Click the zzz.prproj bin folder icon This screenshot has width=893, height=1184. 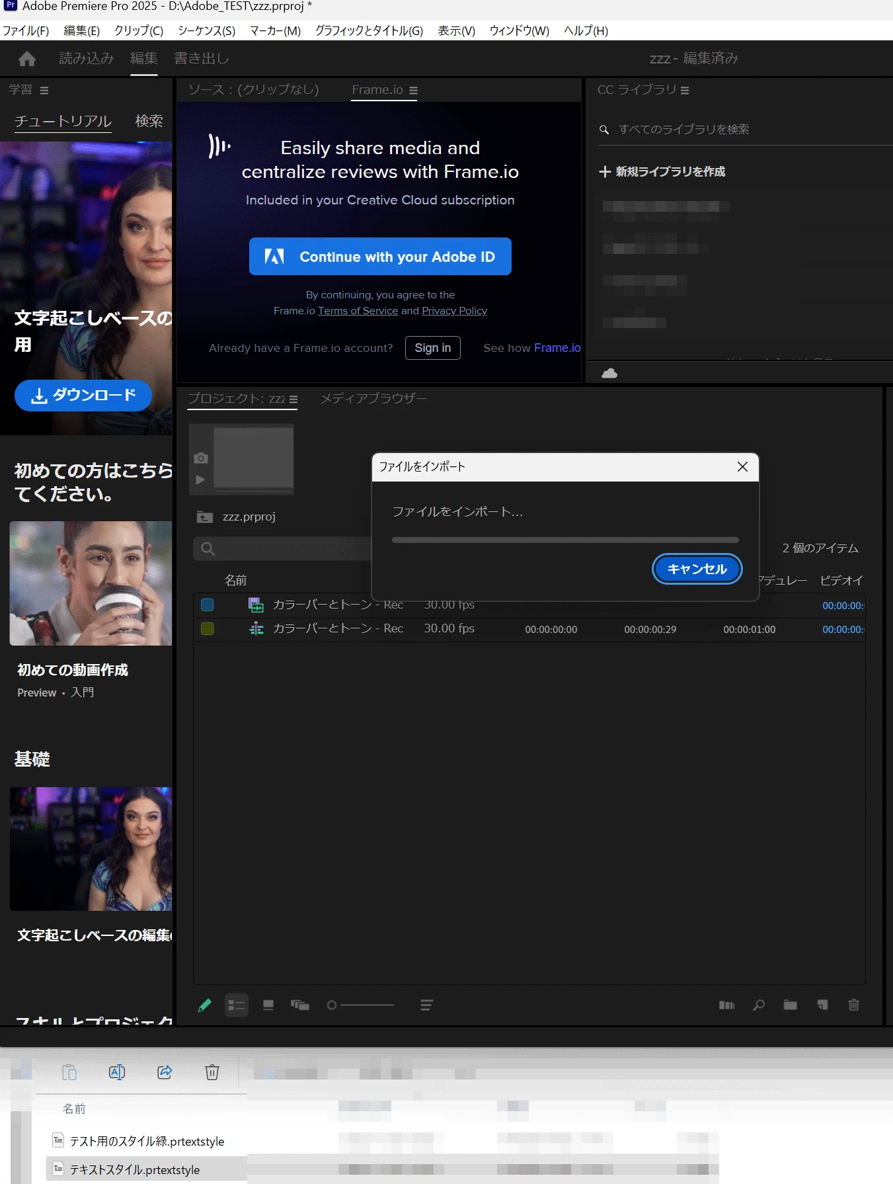pos(205,517)
